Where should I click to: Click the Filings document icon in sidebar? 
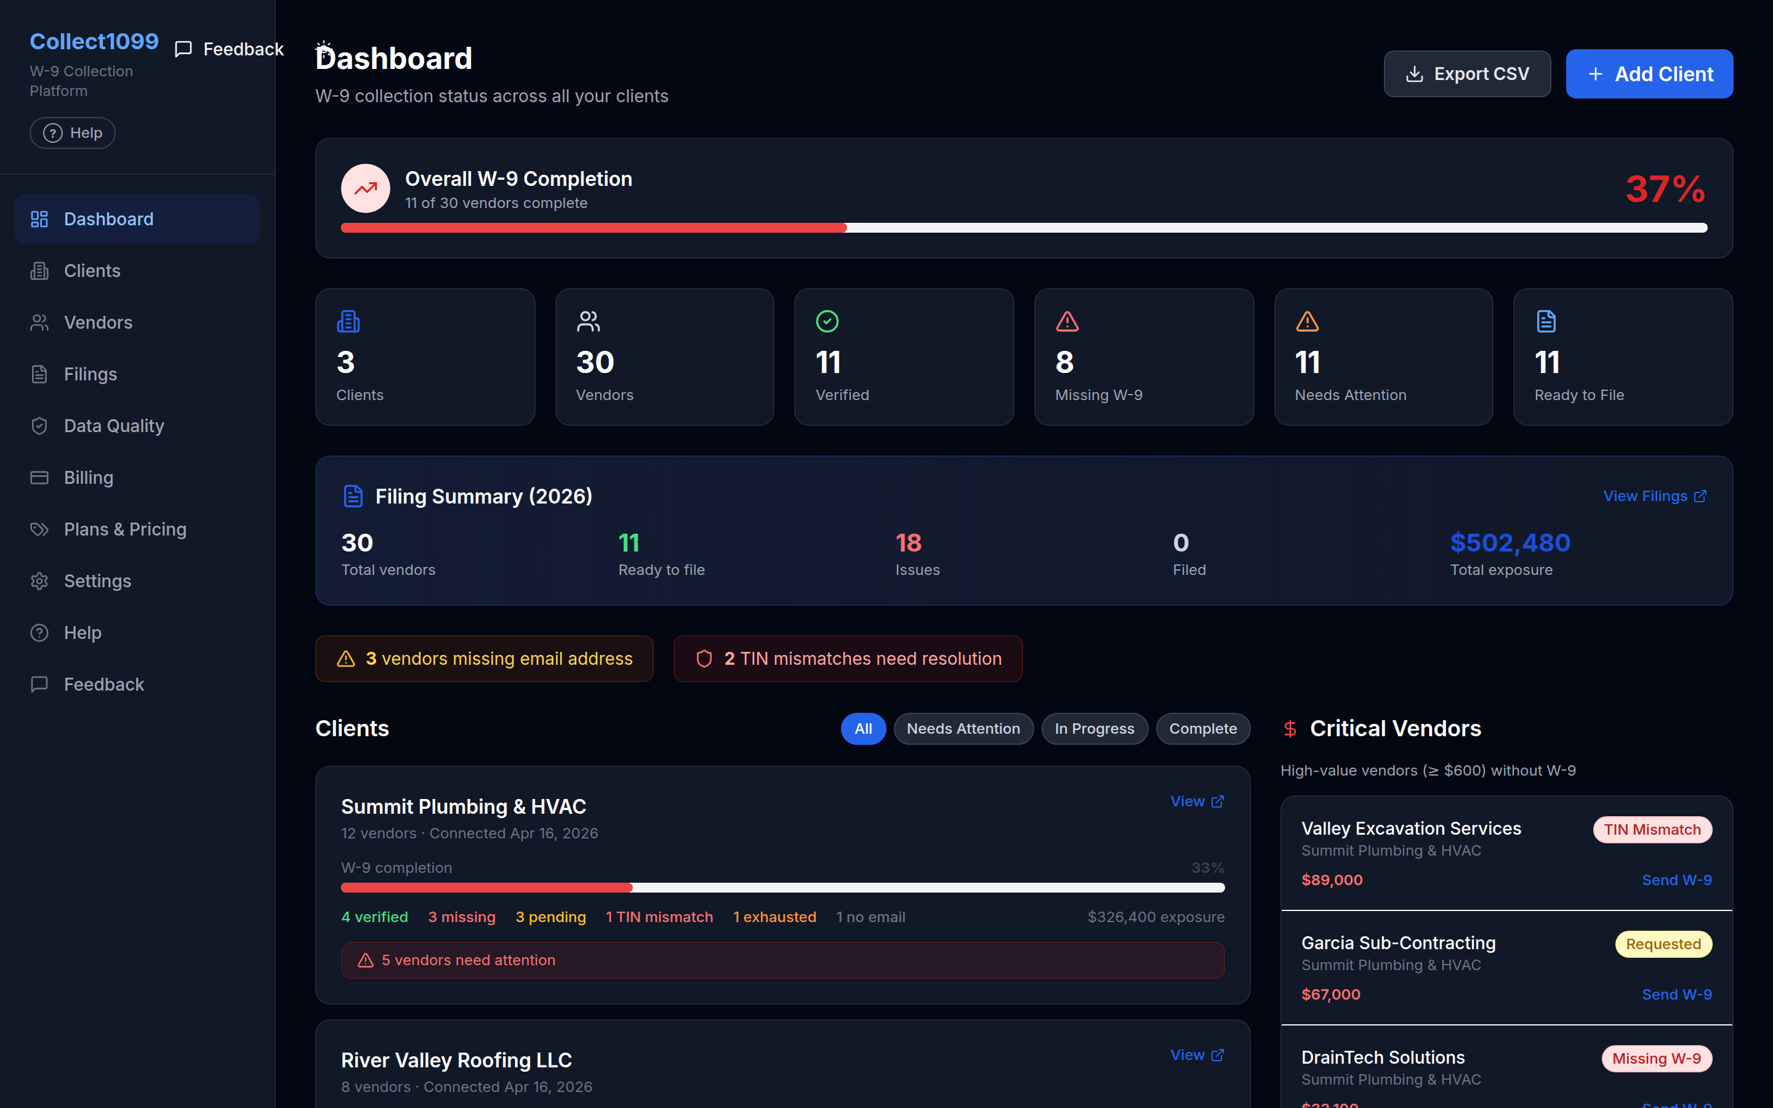tap(39, 374)
